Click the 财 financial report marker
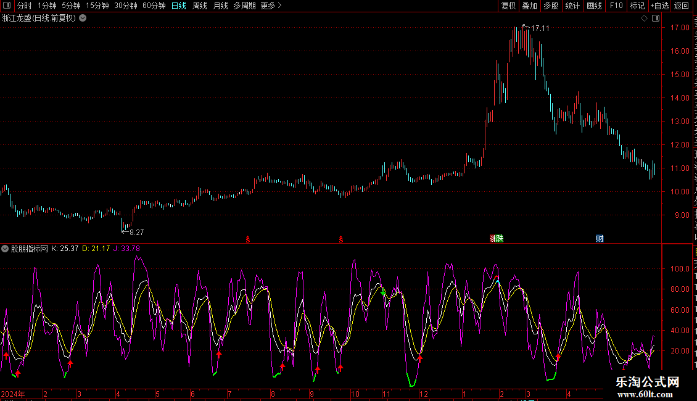The image size is (697, 401). point(600,239)
